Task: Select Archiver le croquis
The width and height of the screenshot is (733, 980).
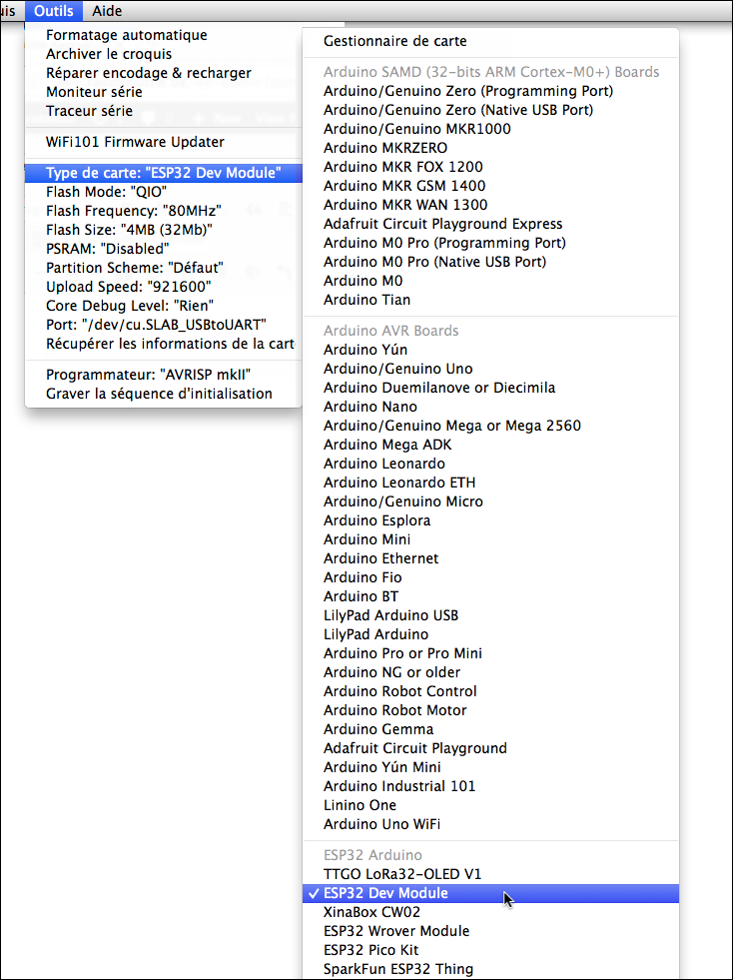Action: 163,54
